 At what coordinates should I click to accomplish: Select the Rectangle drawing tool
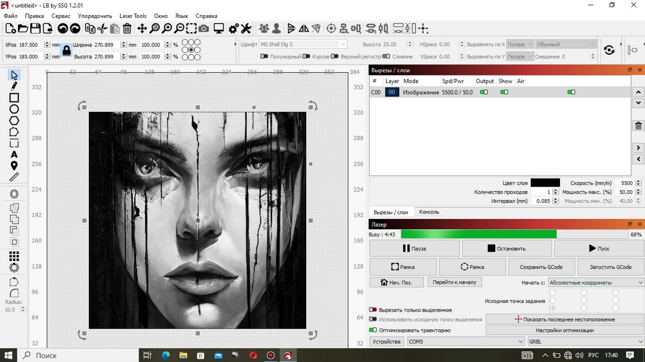coord(14,98)
